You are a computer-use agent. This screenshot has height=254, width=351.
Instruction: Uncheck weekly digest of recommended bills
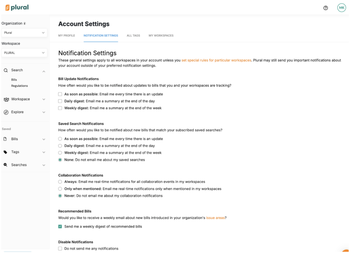point(60,227)
